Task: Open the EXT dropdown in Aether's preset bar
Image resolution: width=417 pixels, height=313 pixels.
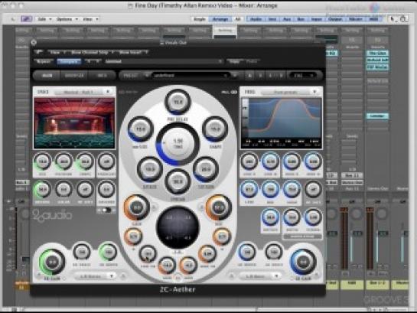Action: 303,76
